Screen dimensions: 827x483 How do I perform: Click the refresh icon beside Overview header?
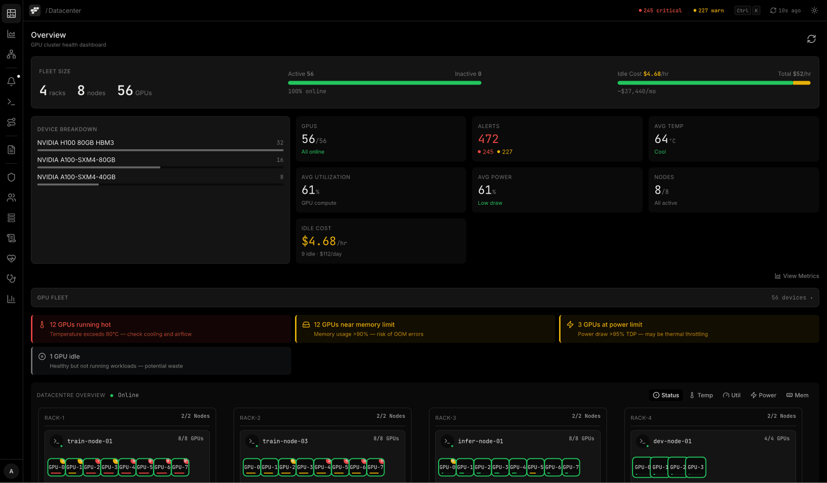[812, 39]
